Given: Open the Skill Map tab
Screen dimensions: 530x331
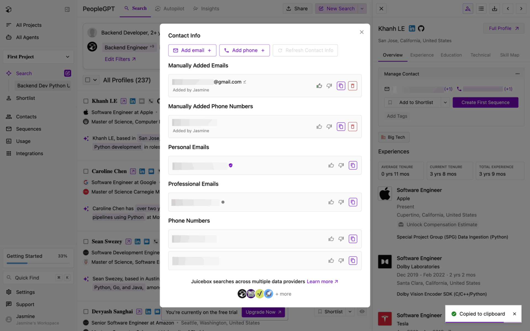Looking at the screenshot, I should (510, 55).
